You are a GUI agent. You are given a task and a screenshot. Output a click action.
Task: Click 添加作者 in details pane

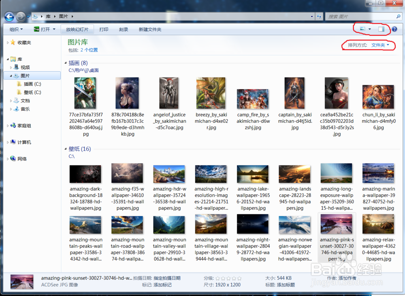pos(347,278)
